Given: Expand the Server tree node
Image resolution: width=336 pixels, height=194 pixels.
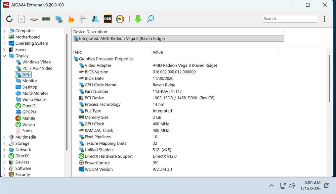Looking at the screenshot, I should coord(4,49).
